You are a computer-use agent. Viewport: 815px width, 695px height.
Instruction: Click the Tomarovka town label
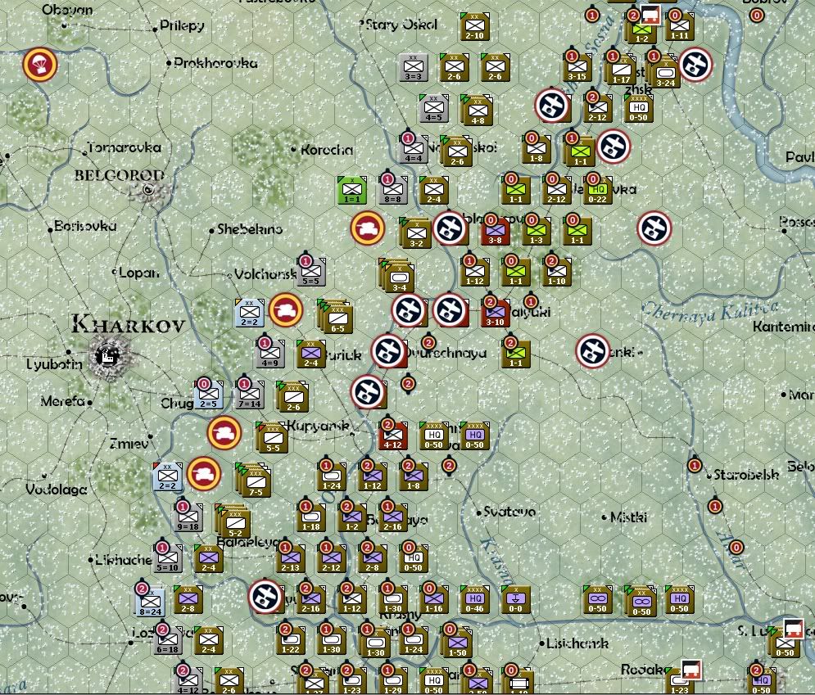[125, 147]
